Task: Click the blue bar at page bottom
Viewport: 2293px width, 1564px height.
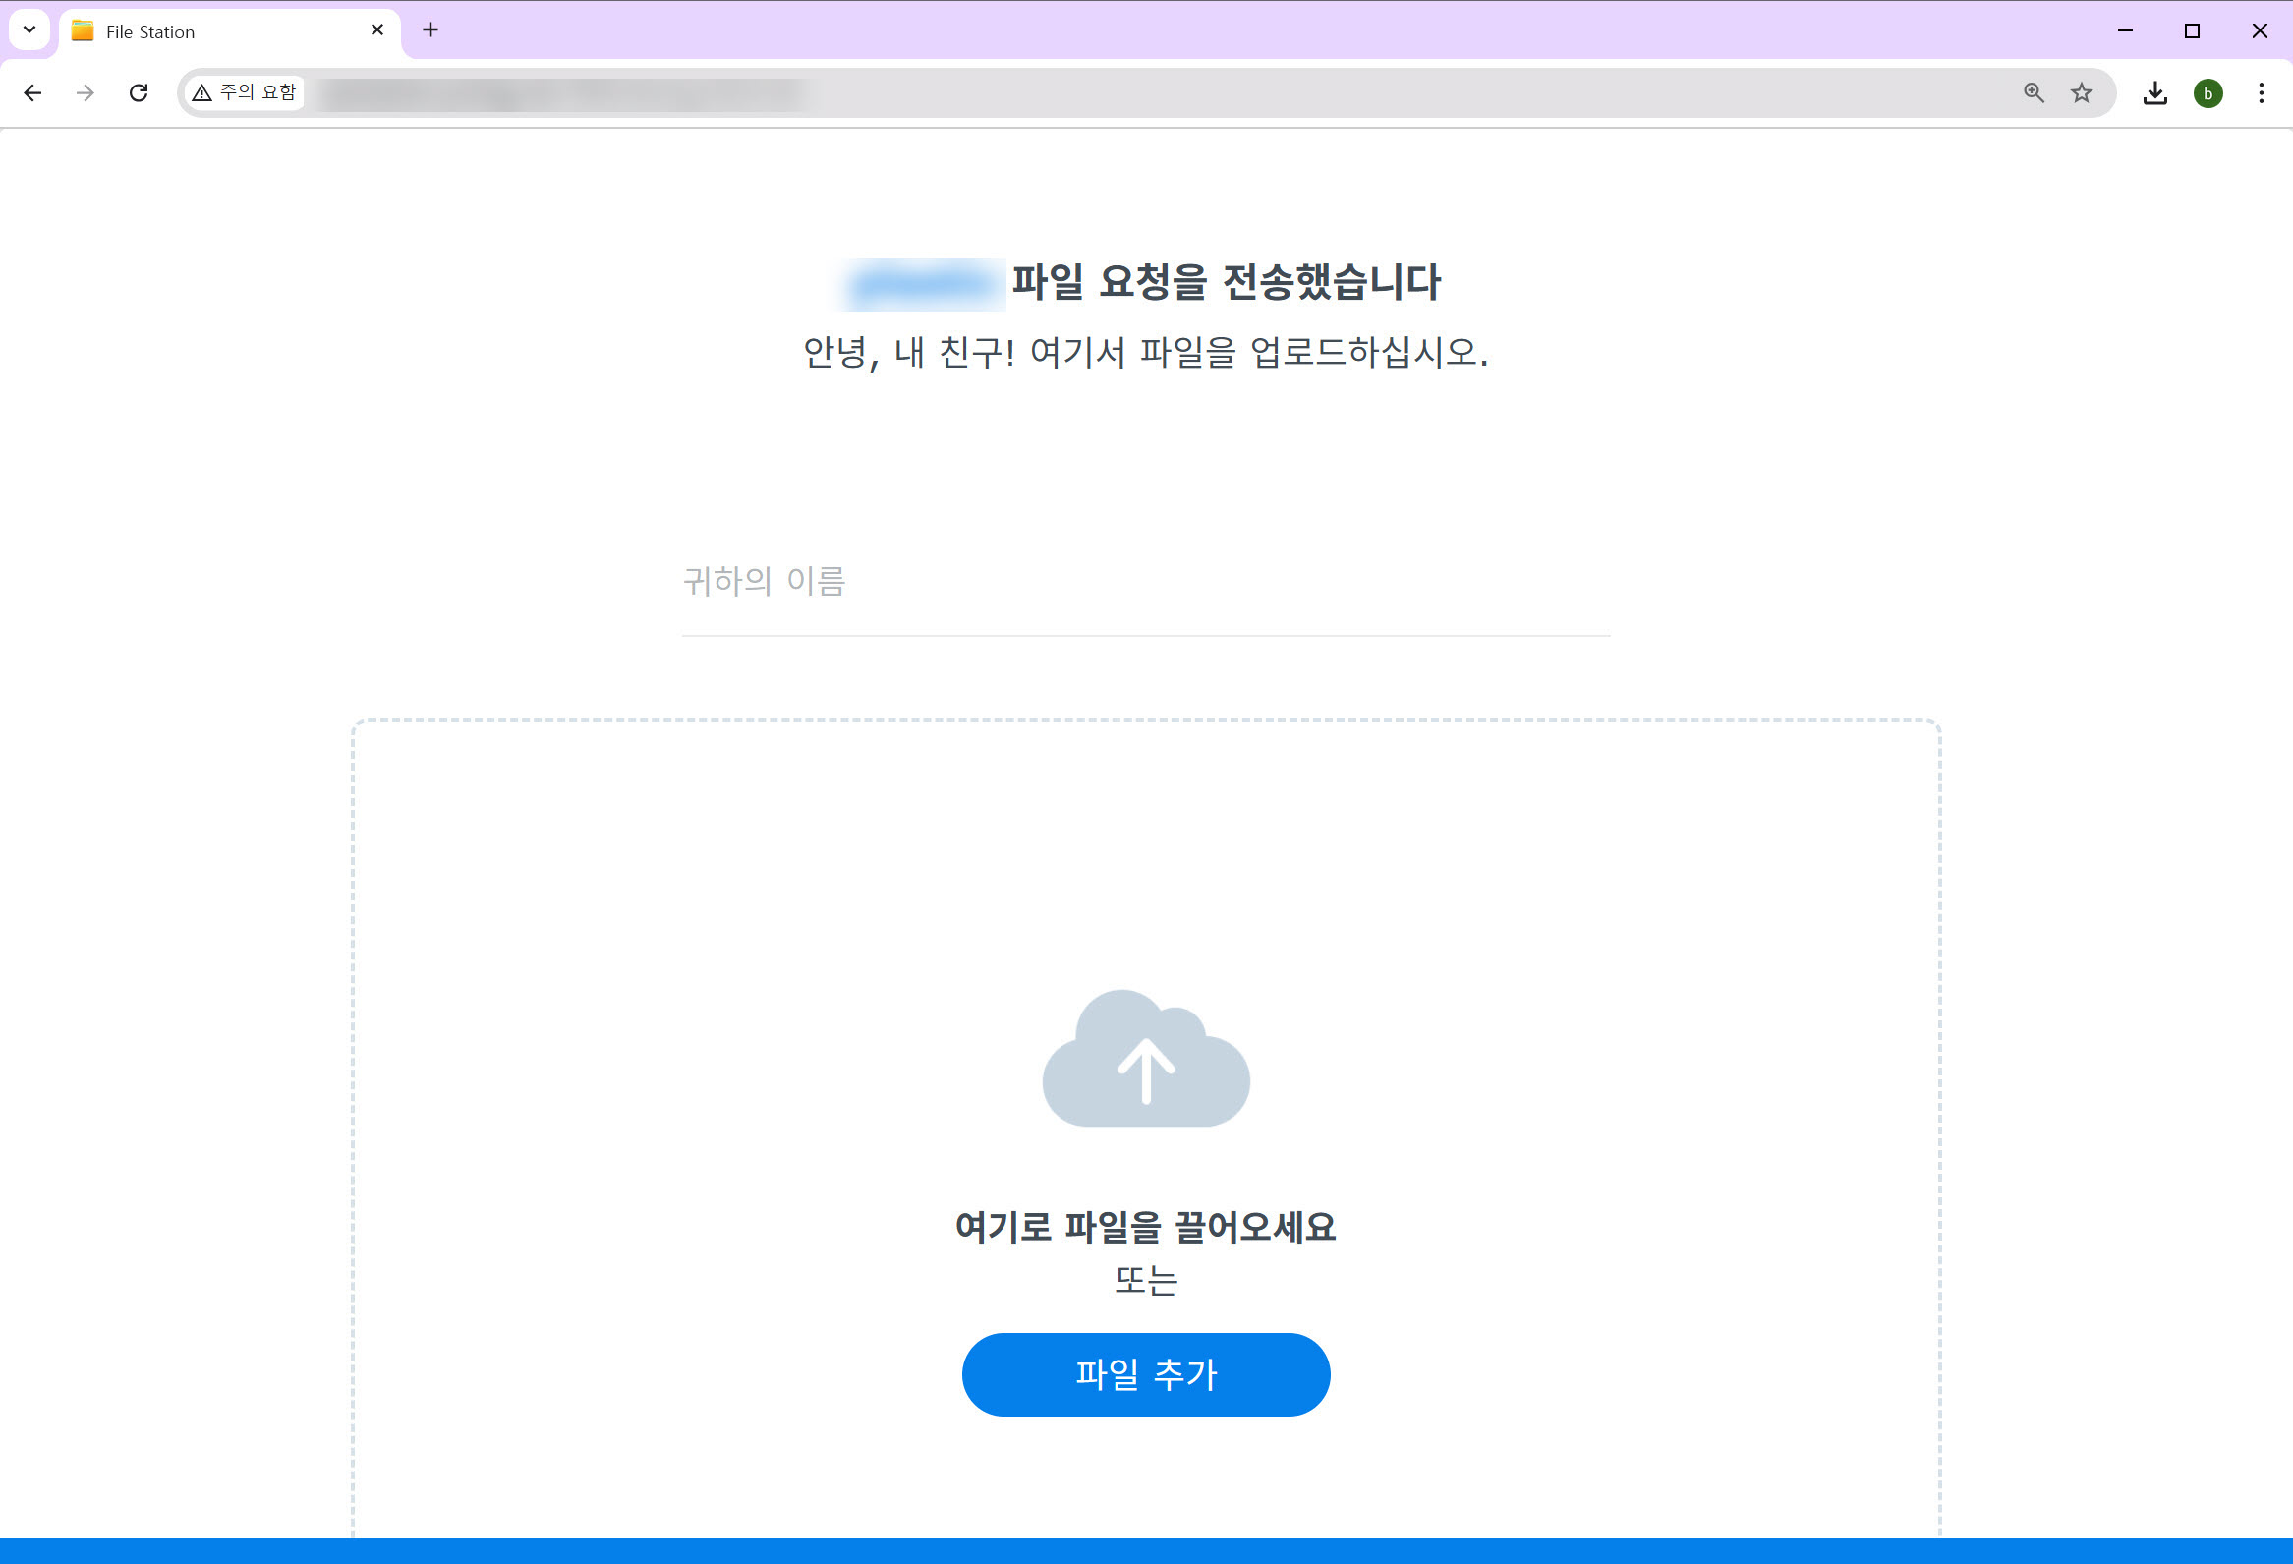Action: coord(1144,1550)
